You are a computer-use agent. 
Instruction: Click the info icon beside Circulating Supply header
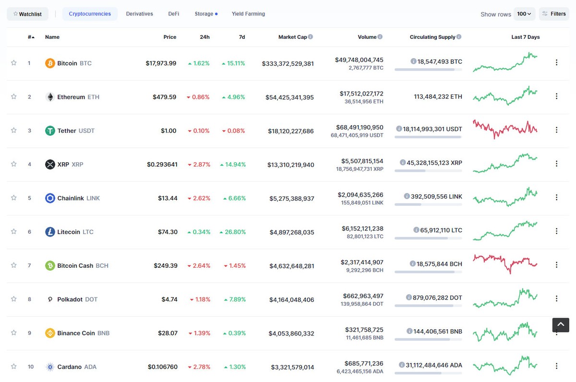coord(459,36)
